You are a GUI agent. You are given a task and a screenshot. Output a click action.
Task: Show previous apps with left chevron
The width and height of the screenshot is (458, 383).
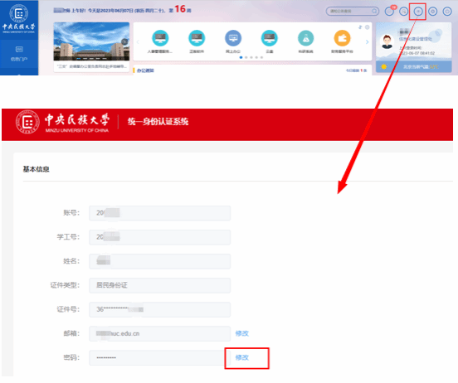tap(138, 42)
